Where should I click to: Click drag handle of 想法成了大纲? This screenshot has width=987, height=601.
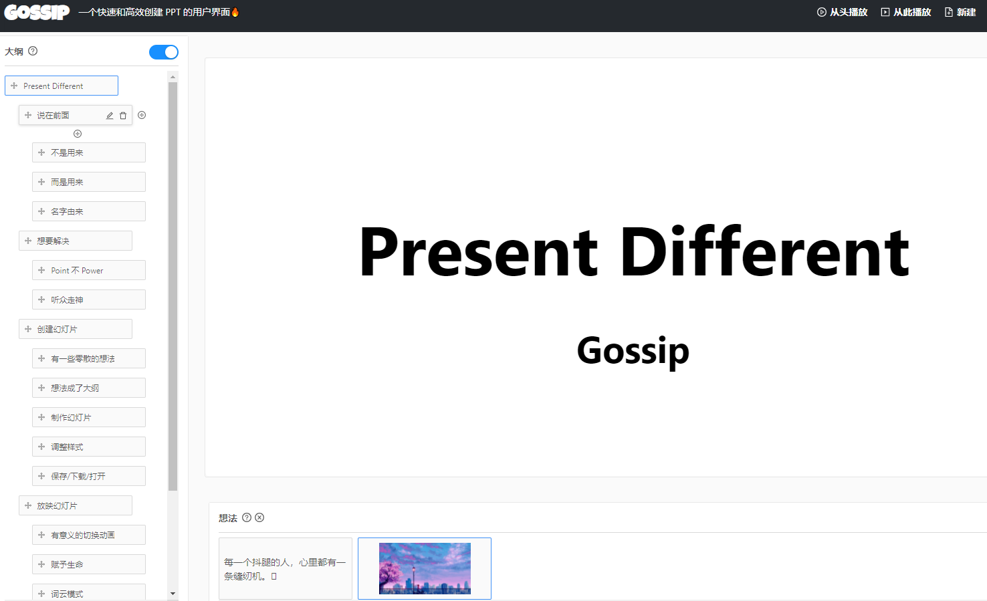(x=41, y=388)
